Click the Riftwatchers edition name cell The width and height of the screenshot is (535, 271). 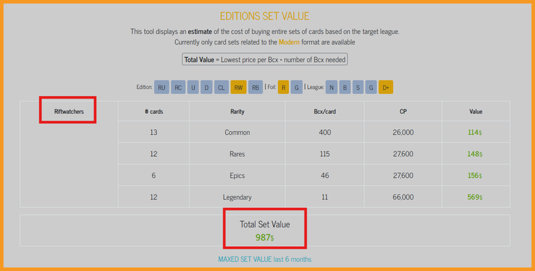pos(69,111)
